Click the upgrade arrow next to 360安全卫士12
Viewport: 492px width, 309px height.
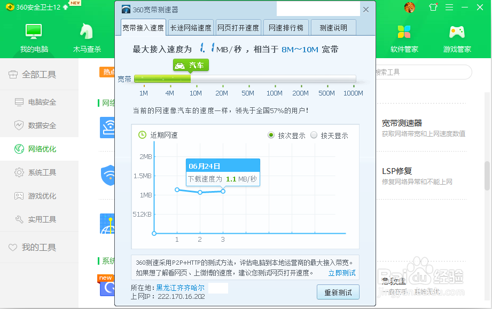(65, 7)
